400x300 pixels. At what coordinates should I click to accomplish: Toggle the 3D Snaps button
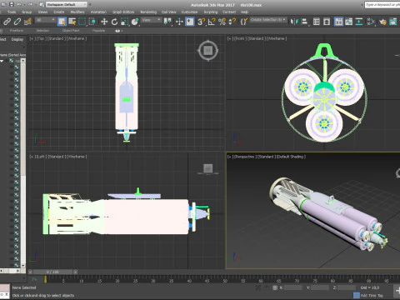point(201,22)
